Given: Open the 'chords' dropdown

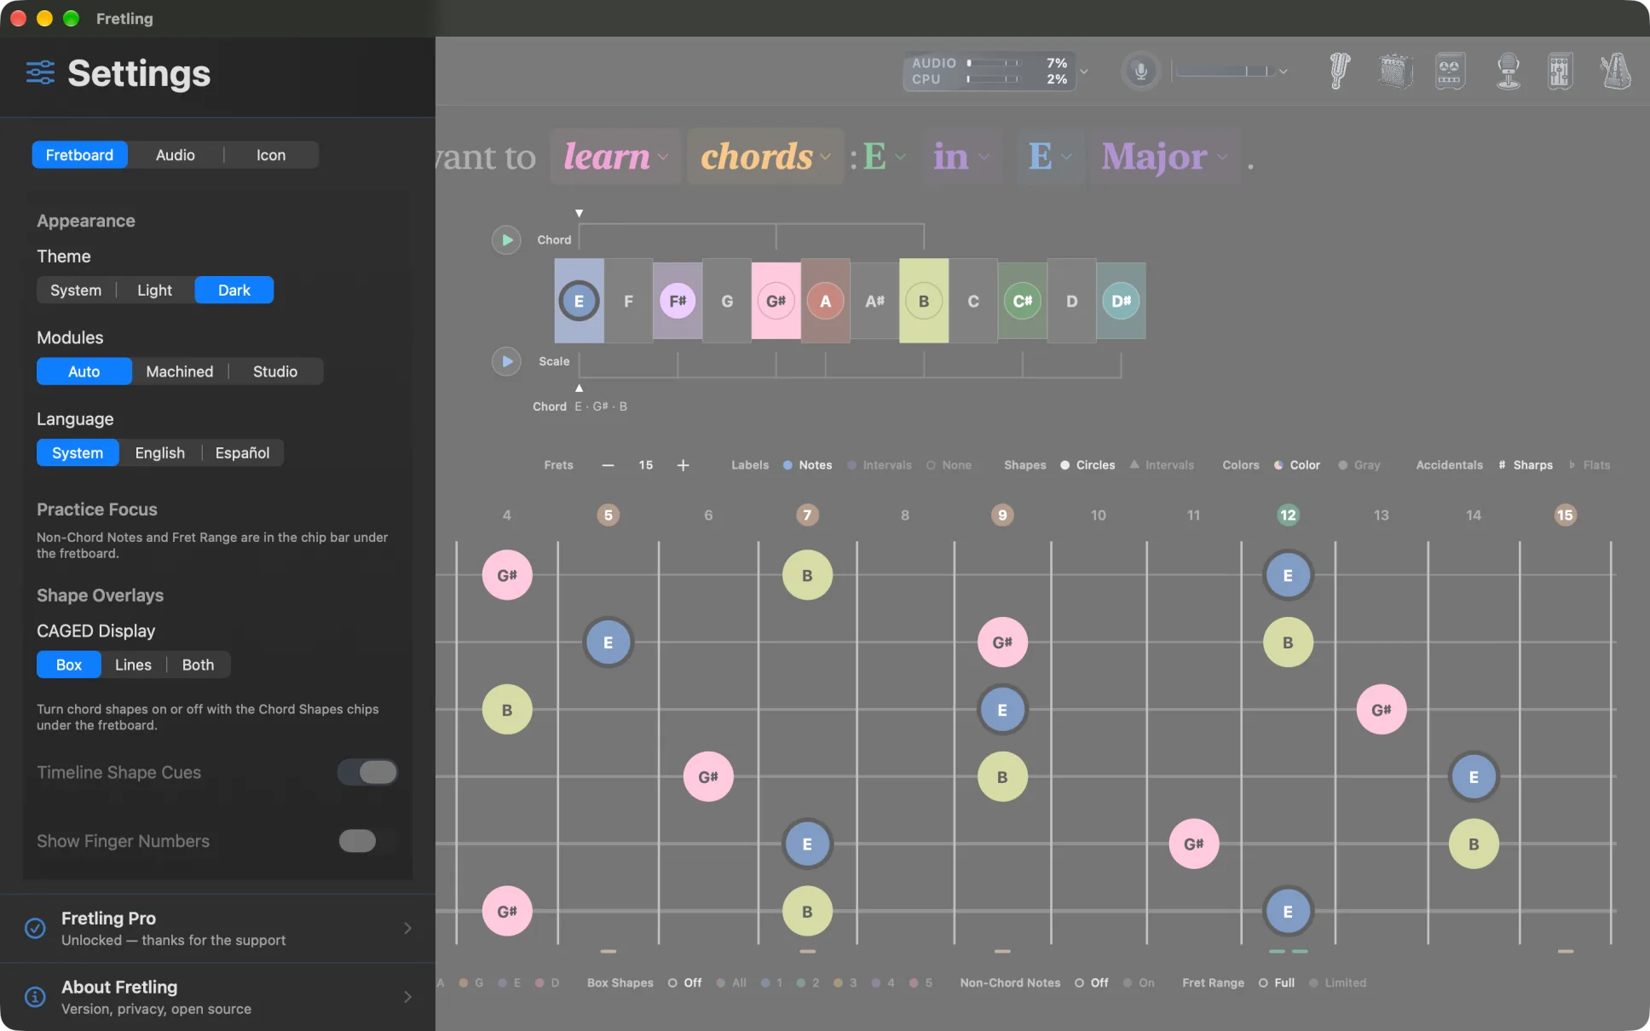Looking at the screenshot, I should (764, 157).
